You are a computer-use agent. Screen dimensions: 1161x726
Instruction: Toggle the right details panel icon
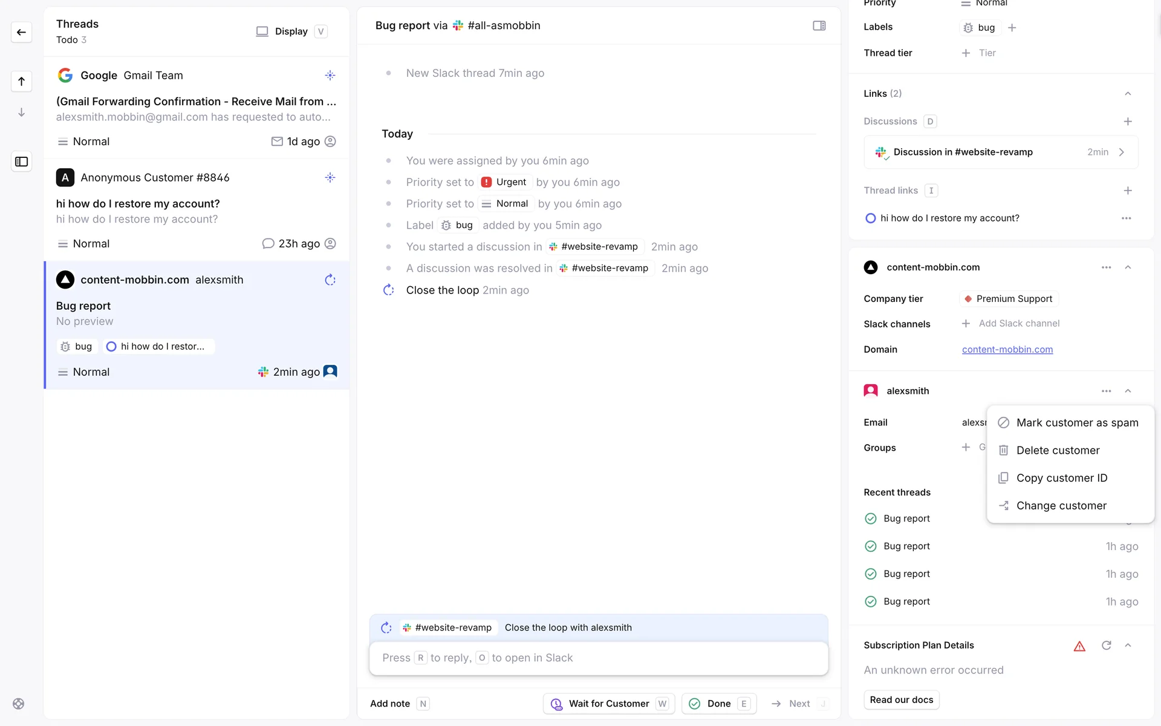(x=819, y=25)
